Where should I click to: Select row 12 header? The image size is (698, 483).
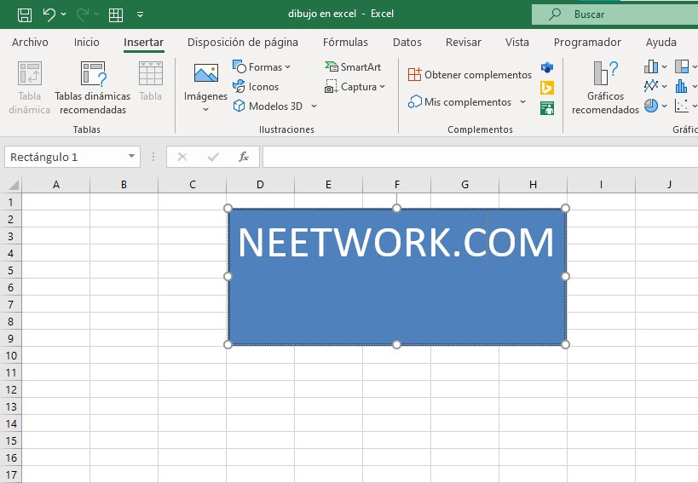pyautogui.click(x=11, y=390)
